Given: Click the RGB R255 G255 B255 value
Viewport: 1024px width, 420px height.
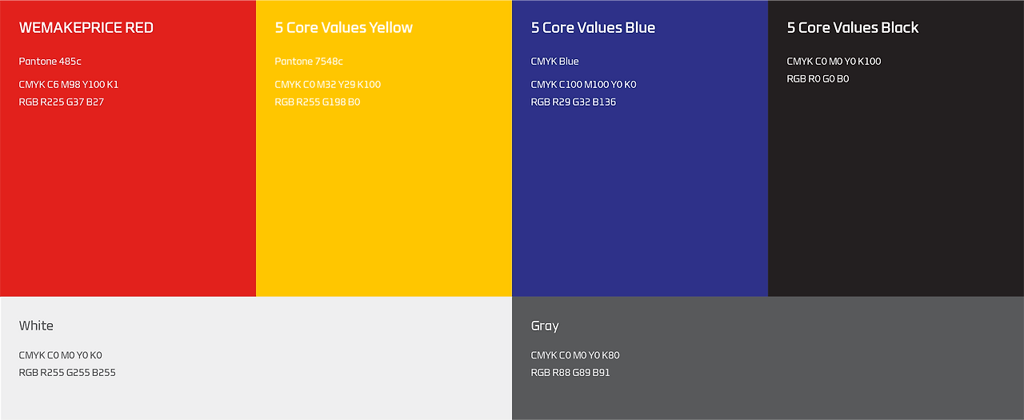Looking at the screenshot, I should [x=67, y=373].
